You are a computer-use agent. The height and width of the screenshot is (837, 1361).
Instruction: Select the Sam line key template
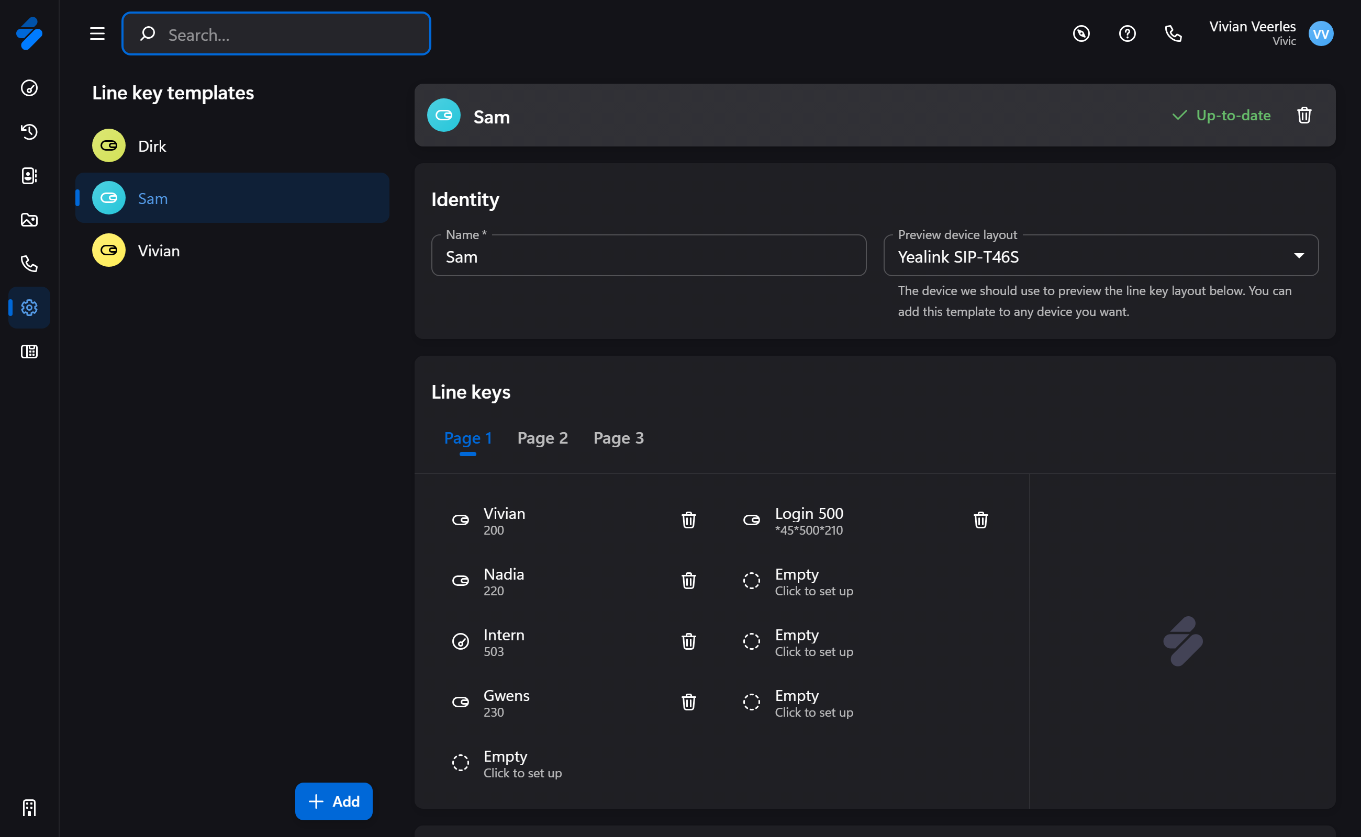click(x=232, y=198)
